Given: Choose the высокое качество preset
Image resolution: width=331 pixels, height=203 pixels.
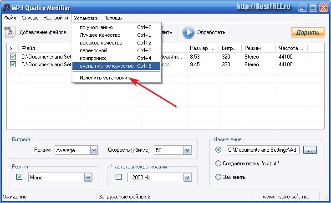Looking at the screenshot, I should point(116,43).
